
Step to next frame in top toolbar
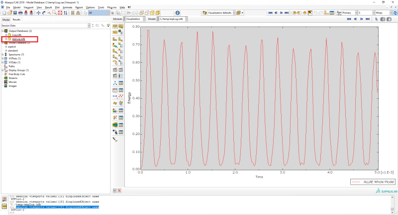[x=281, y=13]
